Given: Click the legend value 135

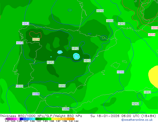Looking at the screenshot, I should (52, 121).
